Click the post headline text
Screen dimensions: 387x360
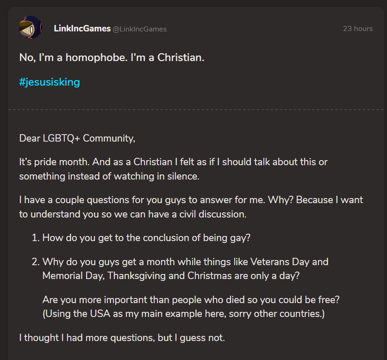112,57
